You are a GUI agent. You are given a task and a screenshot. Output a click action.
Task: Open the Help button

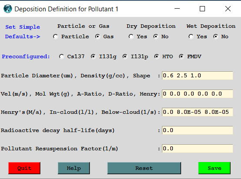74,168
